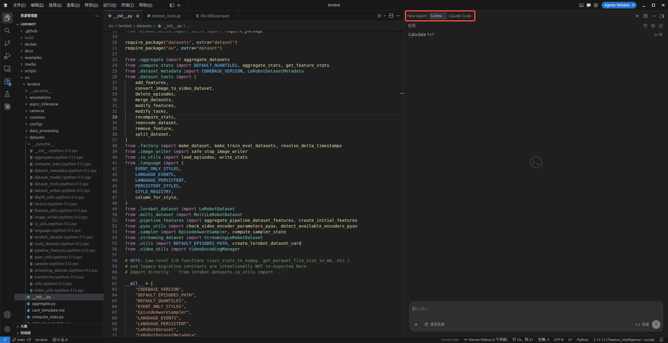
Task: Open model selector 5.4 轻度
Action: pos(642,324)
